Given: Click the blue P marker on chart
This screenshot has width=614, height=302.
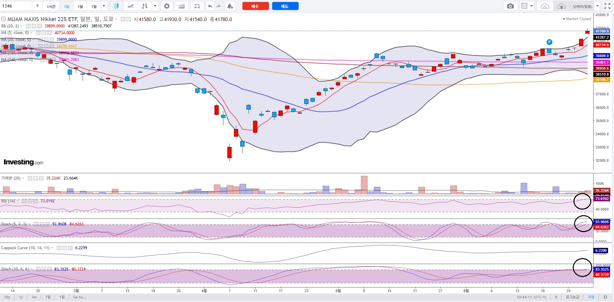Looking at the screenshot, I should [x=549, y=42].
